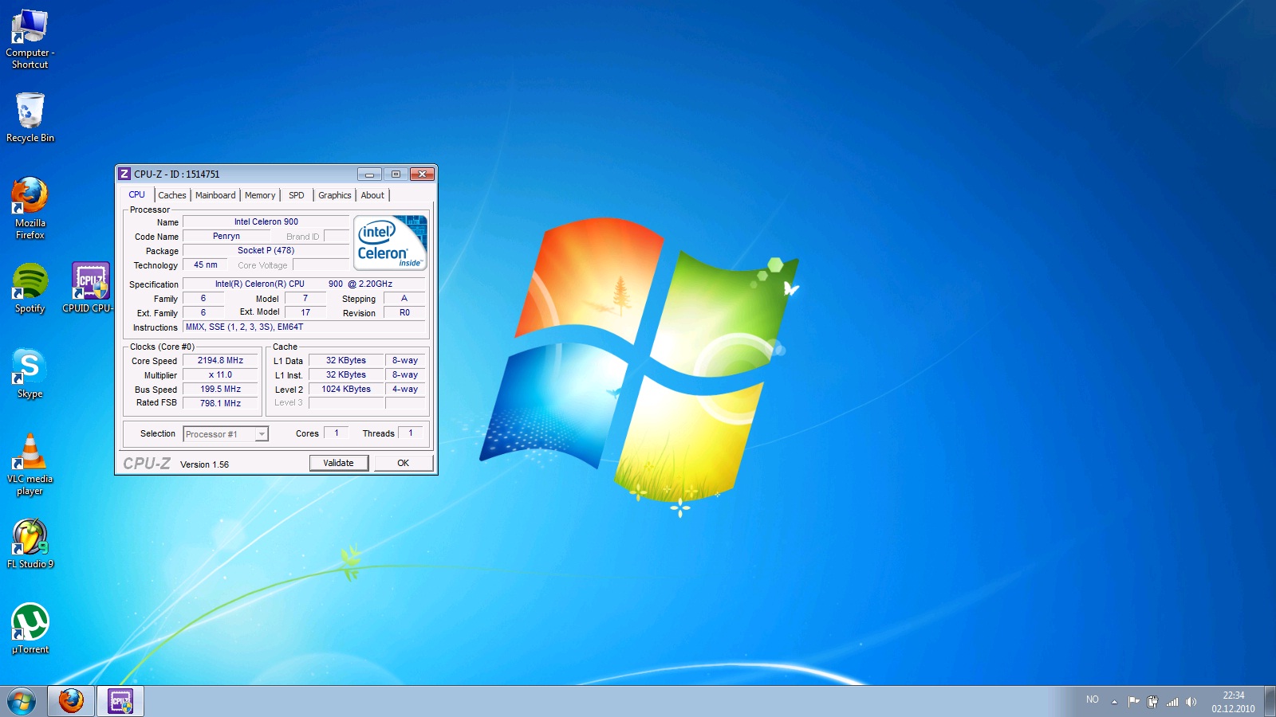Click the Code Name value 'Penryn'
This screenshot has height=717, width=1276.
[x=226, y=237]
